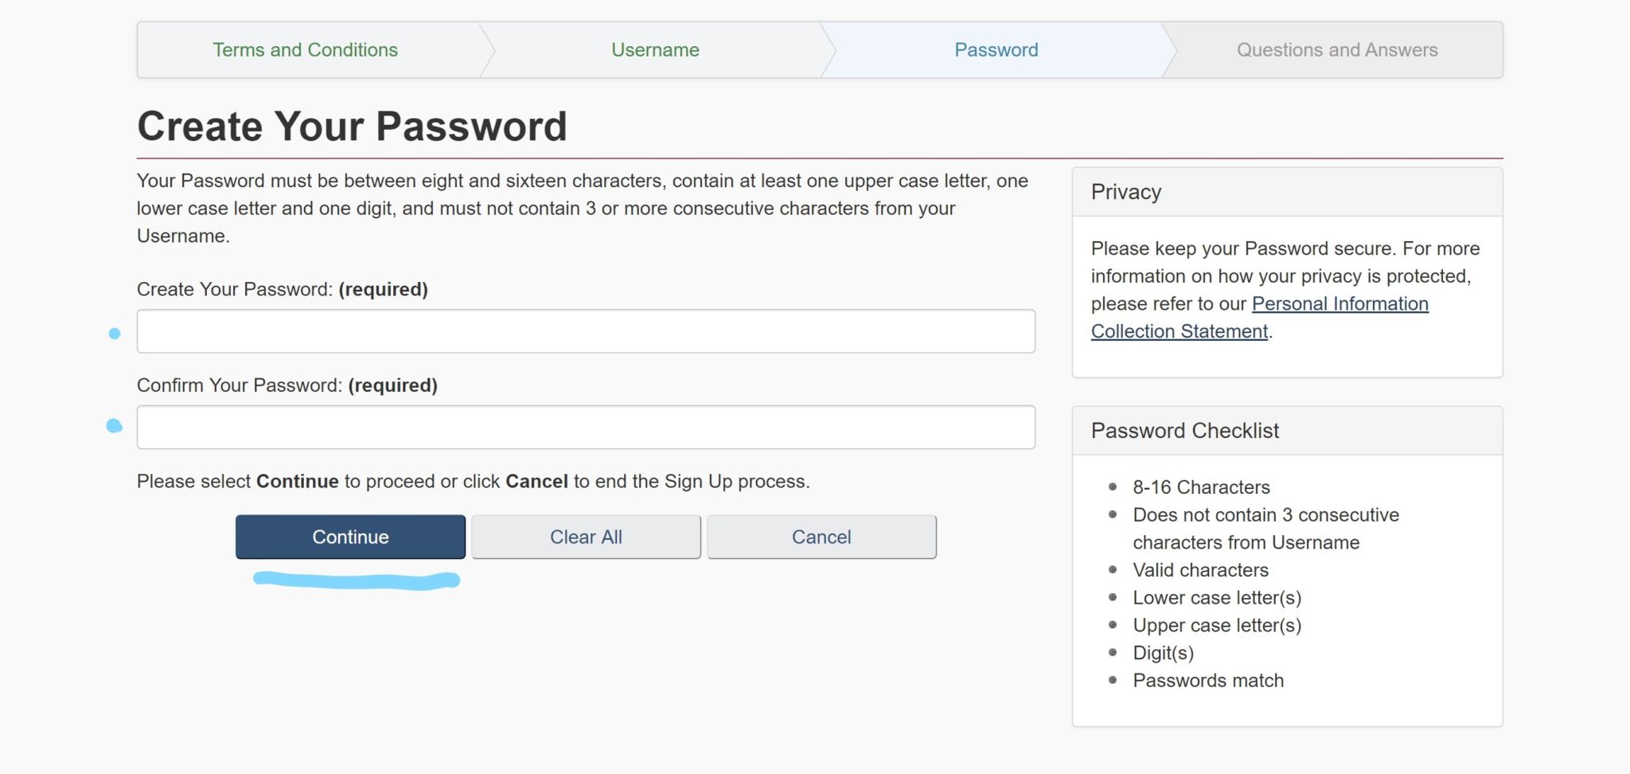Click the Upper case letter(s) checklist item

point(1217,626)
